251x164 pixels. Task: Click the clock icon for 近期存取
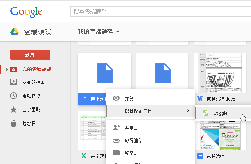14,96
